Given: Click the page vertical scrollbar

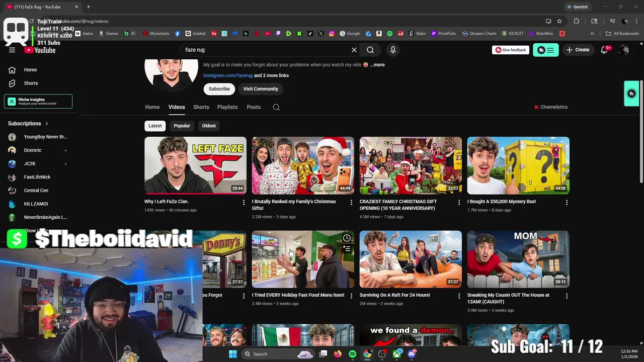Looking at the screenshot, I should 641,132.
